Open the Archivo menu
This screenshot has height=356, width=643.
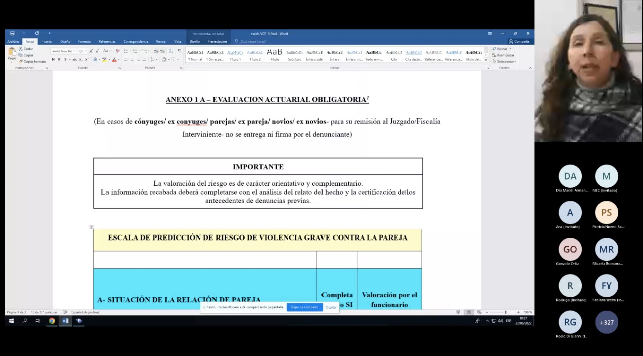[13, 41]
